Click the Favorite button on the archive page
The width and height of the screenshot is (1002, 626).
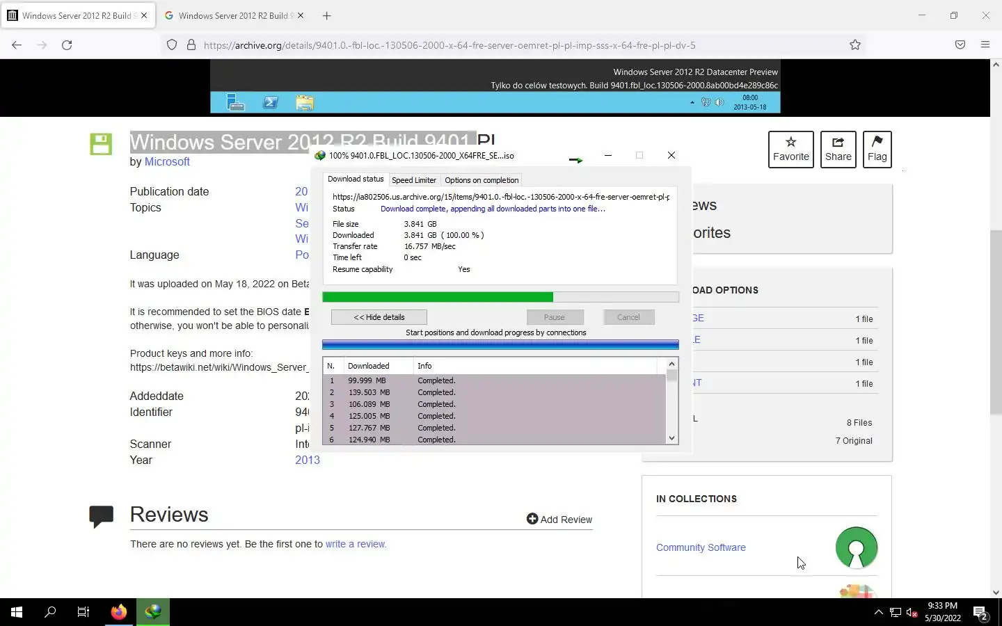click(791, 149)
